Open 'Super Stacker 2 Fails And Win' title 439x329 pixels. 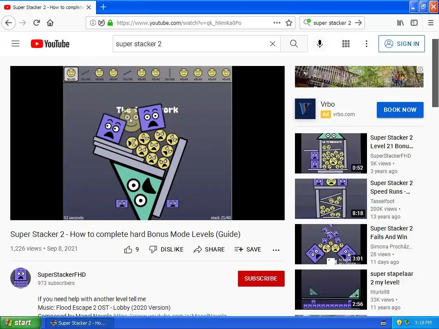[x=391, y=233]
